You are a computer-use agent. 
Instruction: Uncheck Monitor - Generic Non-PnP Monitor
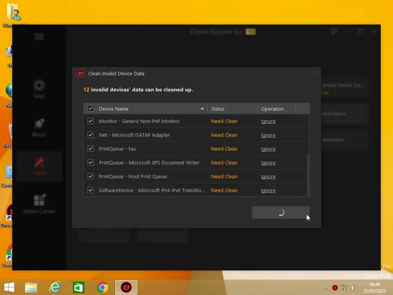pyautogui.click(x=91, y=121)
